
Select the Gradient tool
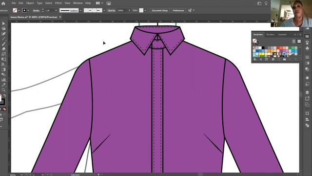[x=3, y=69]
